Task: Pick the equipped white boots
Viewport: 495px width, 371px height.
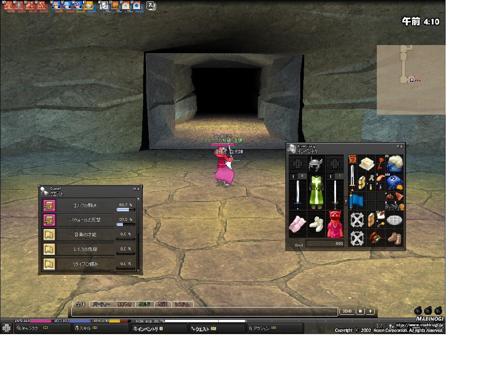Action: click(316, 224)
